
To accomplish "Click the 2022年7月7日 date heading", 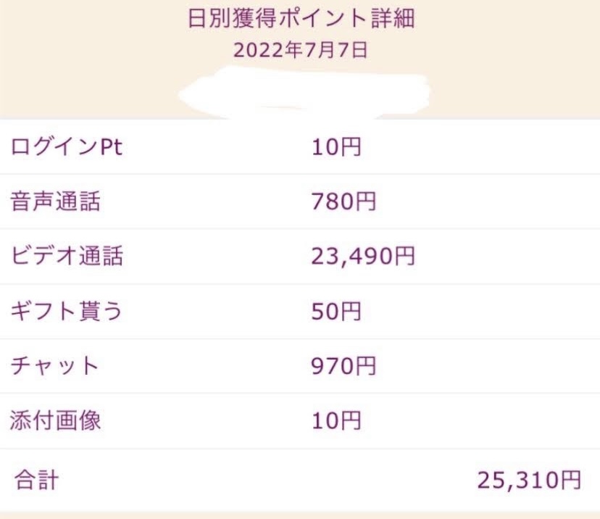I will pos(301,50).
